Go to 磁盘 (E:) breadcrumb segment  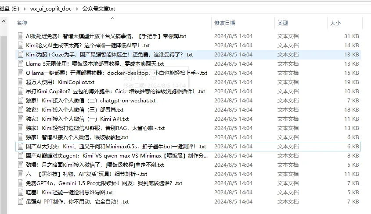click(x=10, y=9)
